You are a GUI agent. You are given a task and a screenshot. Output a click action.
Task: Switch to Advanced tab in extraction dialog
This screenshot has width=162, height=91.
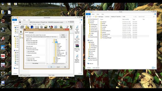pos(31,33)
